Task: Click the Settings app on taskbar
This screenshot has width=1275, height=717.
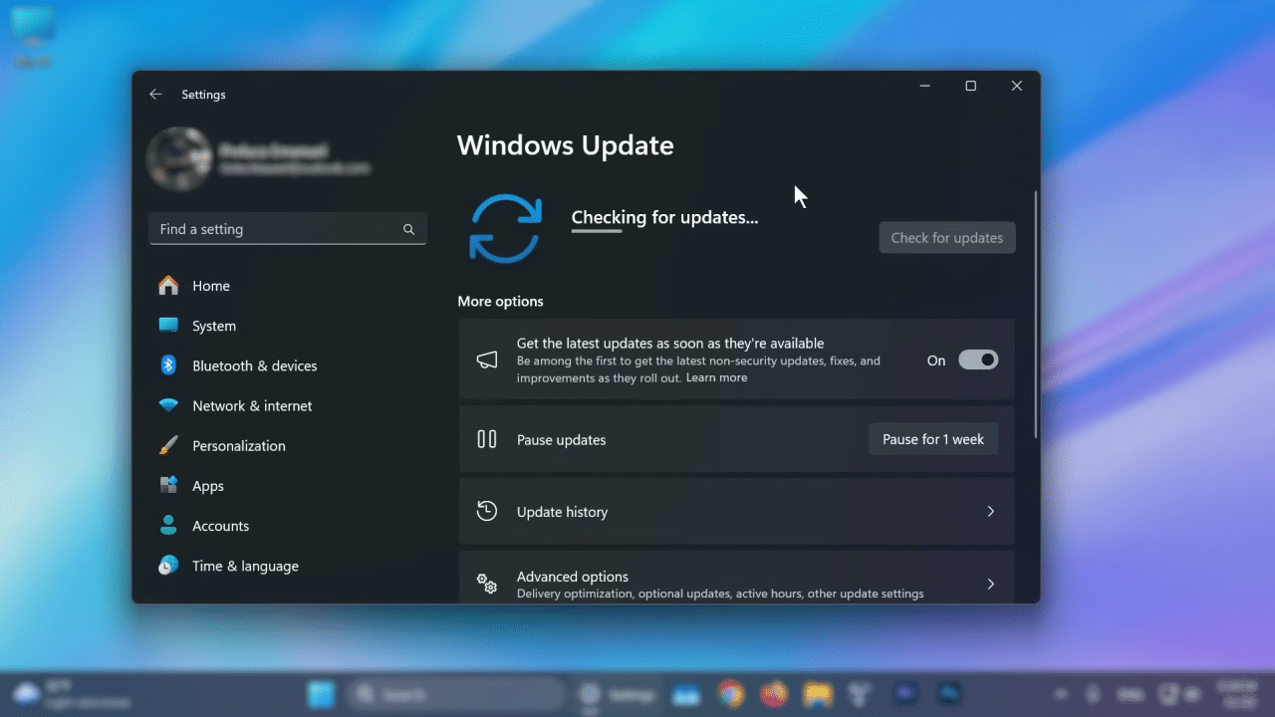Action: click(x=620, y=694)
